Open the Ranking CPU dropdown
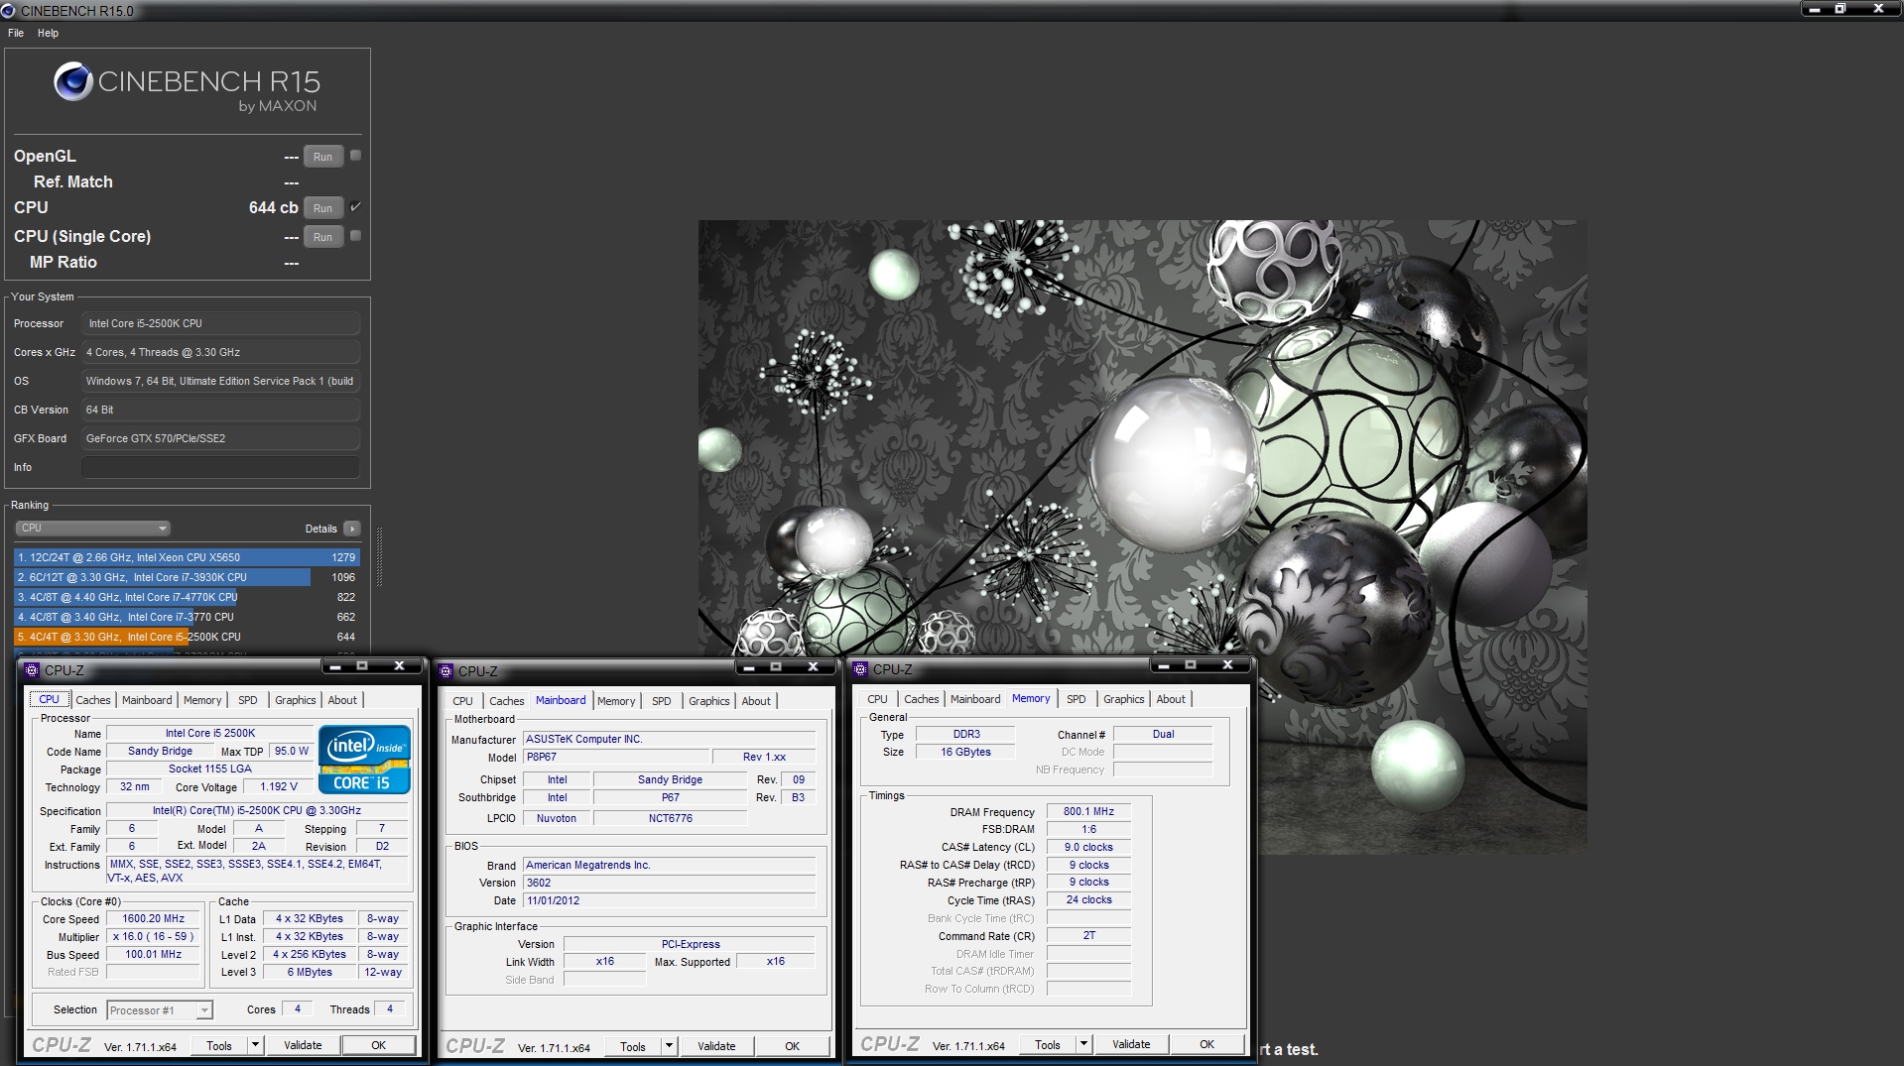The width and height of the screenshot is (1904, 1066). point(92,528)
